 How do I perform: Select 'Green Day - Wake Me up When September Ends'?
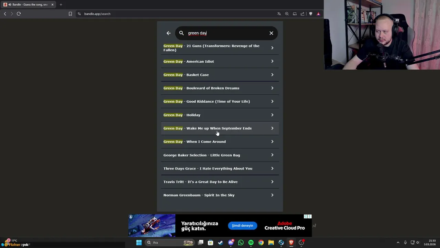point(220,128)
